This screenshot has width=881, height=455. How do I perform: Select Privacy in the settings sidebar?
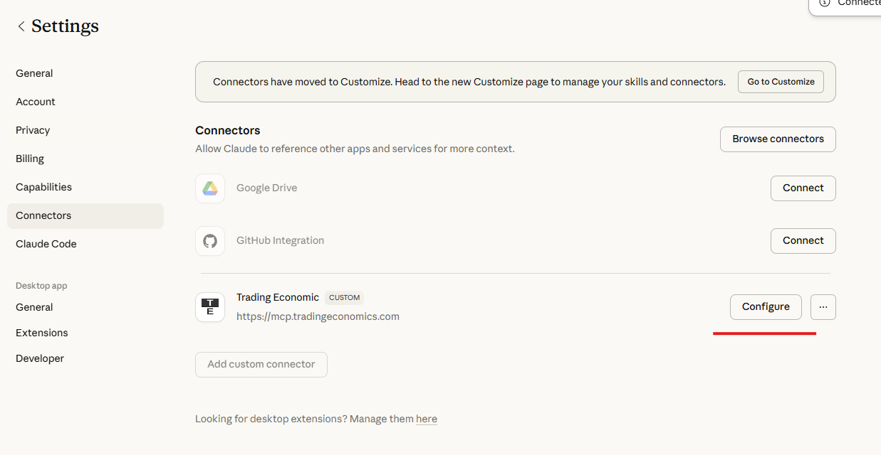[x=33, y=130]
